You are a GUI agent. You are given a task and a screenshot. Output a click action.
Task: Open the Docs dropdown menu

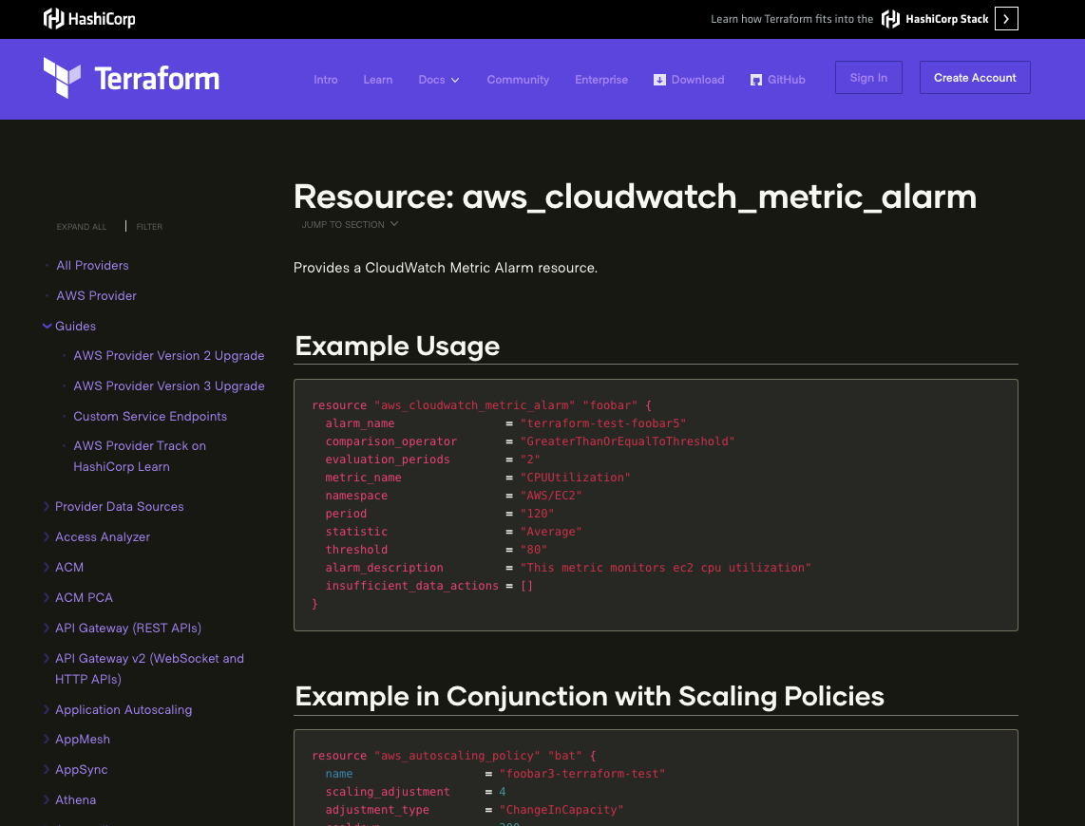(x=439, y=80)
